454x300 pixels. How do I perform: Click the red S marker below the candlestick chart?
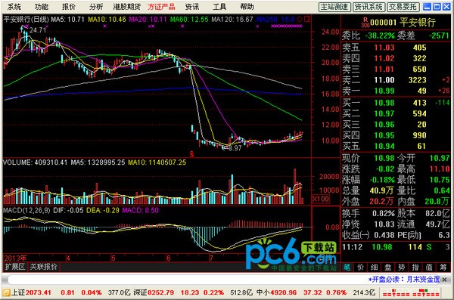(x=191, y=154)
